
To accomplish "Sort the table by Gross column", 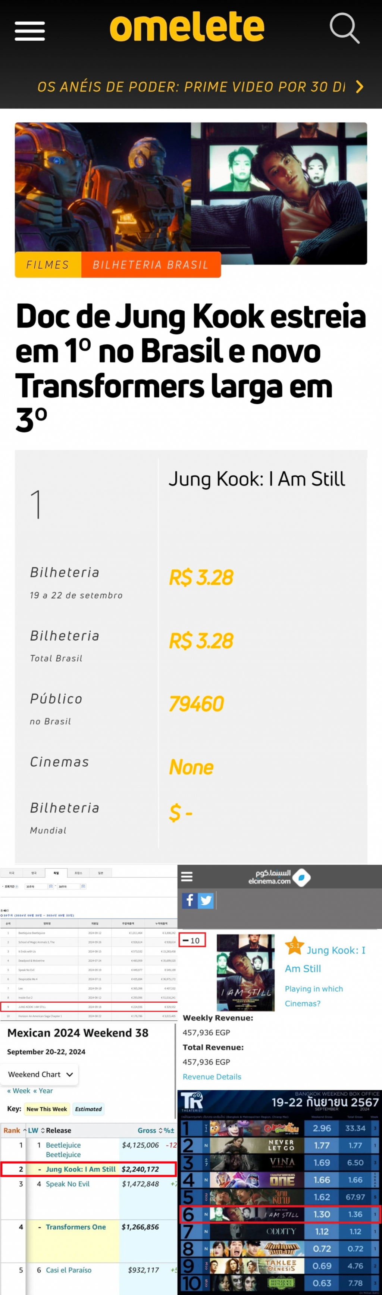I will pyautogui.click(x=150, y=1130).
